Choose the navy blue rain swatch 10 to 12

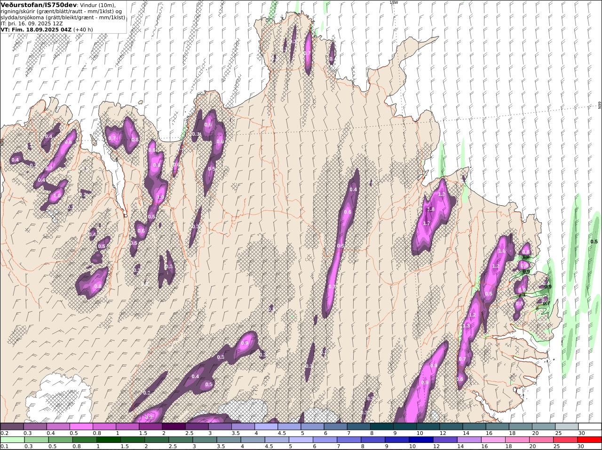pyautogui.click(x=421, y=440)
